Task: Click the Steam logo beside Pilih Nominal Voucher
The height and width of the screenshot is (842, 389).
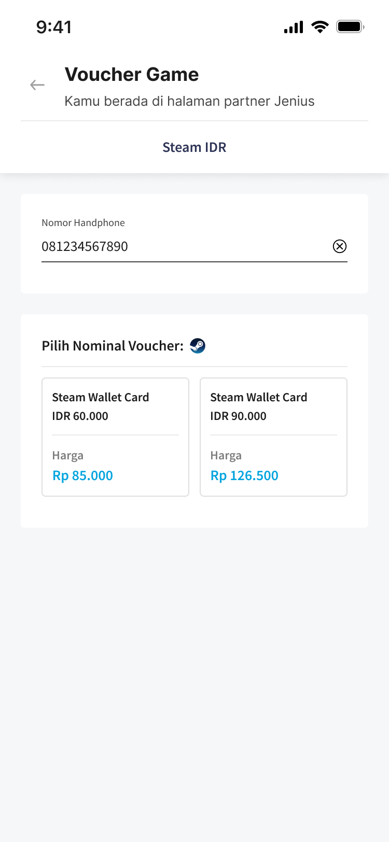Action: tap(198, 346)
